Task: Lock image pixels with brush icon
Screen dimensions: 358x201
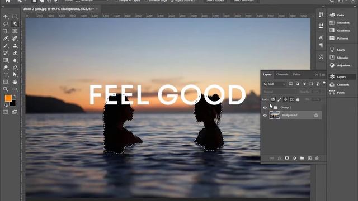Action: coord(279,99)
